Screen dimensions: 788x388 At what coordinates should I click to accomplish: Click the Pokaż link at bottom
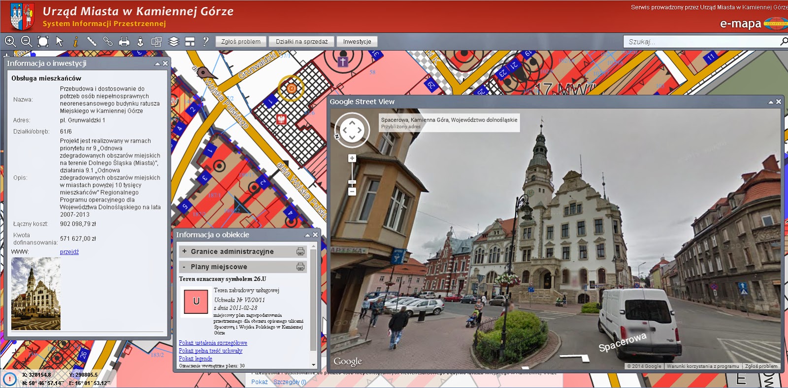[x=260, y=382]
